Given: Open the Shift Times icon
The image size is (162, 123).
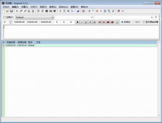Looking at the screenshot, I should click(x=89, y=11).
